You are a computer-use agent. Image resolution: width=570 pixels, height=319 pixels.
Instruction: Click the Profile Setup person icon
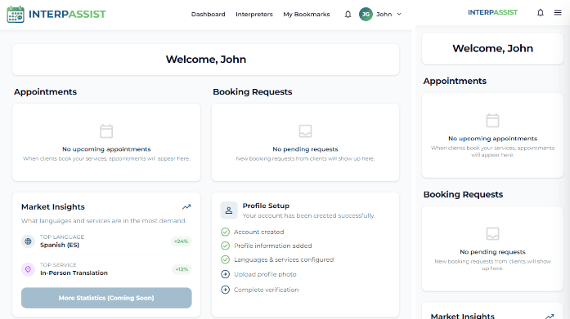pyautogui.click(x=229, y=210)
